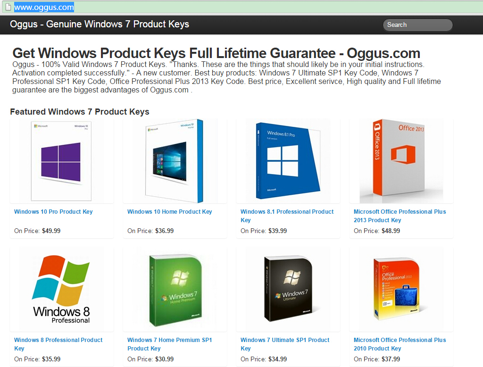Visit Windows 7 Home Premium SP1 link
The width and height of the screenshot is (483, 367).
(x=170, y=344)
